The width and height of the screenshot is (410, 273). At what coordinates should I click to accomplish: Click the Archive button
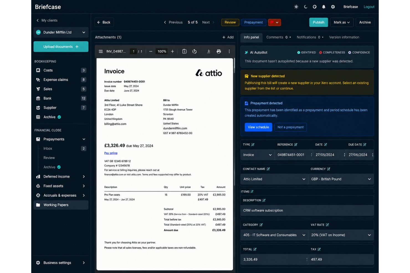(365, 22)
